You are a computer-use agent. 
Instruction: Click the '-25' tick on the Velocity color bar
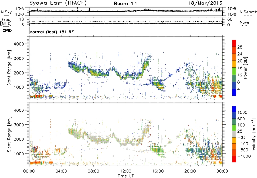coord(241,137)
